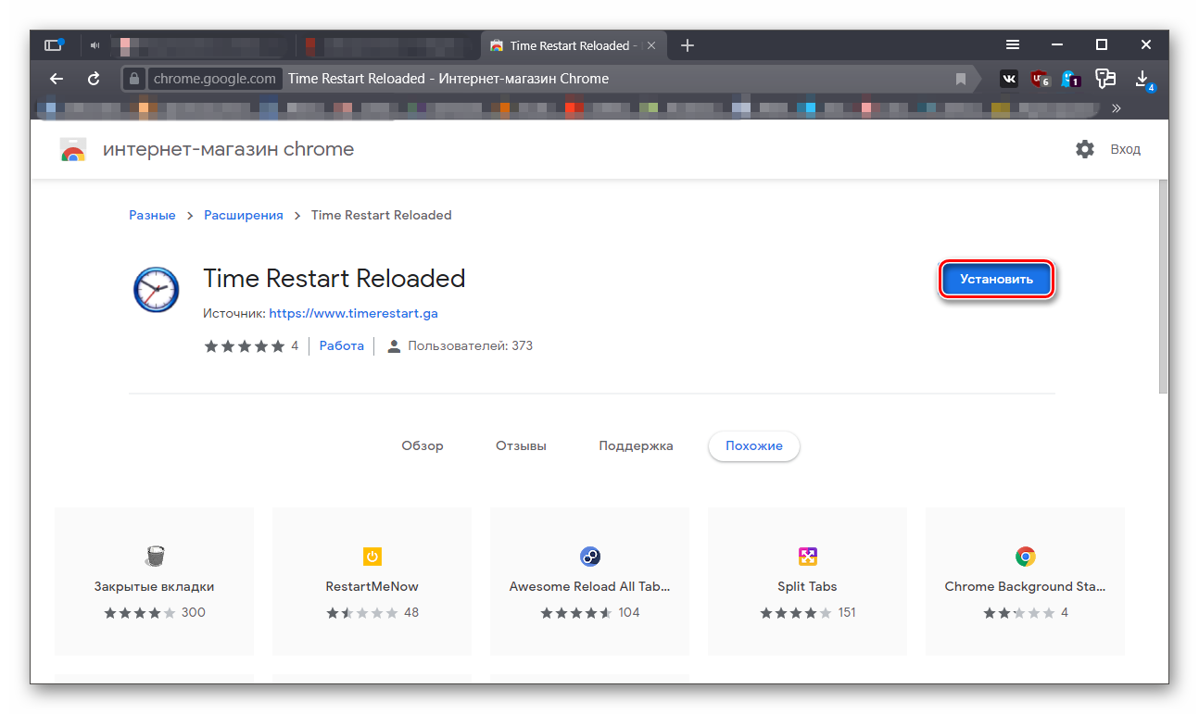Screen dimensions: 1199x714
Task: Click the Split Tabs title text
Action: coord(807,586)
